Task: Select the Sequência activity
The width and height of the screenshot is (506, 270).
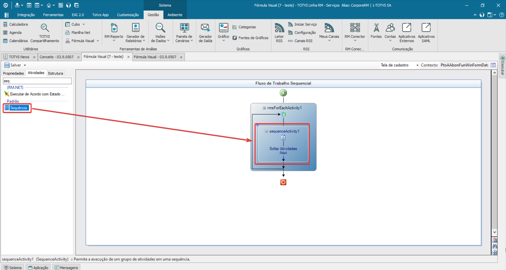Action: click(x=16, y=108)
